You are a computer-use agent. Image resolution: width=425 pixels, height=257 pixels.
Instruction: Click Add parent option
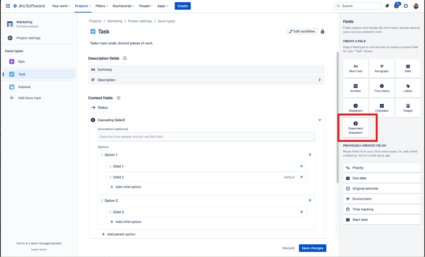tap(118, 234)
